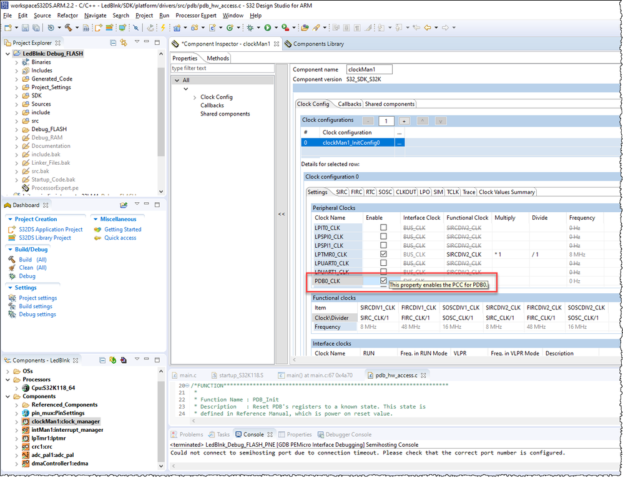The width and height of the screenshot is (623, 478).
Task: Add a clock configuration with the plus button
Action: 405,121
